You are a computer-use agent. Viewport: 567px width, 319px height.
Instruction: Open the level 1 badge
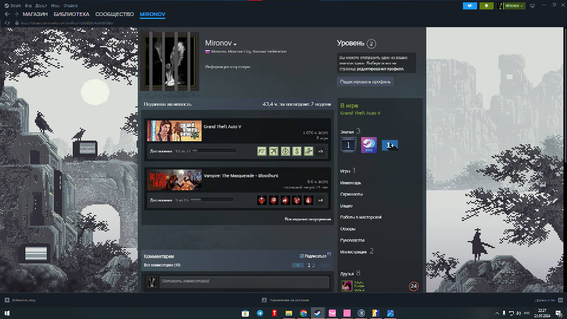pyautogui.click(x=348, y=145)
